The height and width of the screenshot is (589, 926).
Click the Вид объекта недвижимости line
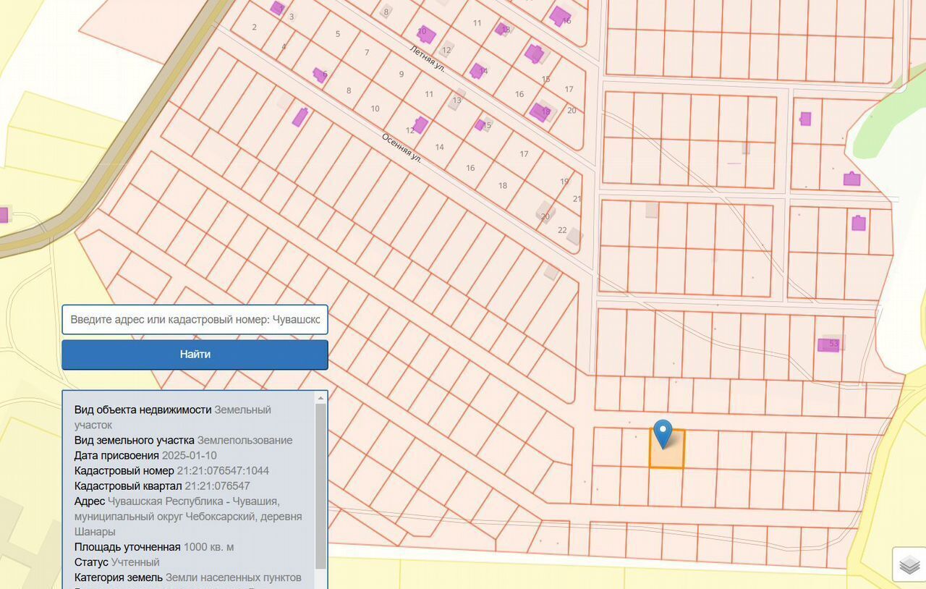tap(172, 417)
